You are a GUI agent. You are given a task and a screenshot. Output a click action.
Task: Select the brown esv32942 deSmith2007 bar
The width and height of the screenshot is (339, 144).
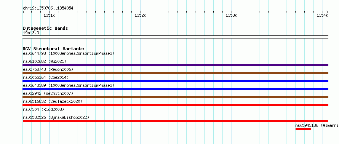tap(175, 97)
